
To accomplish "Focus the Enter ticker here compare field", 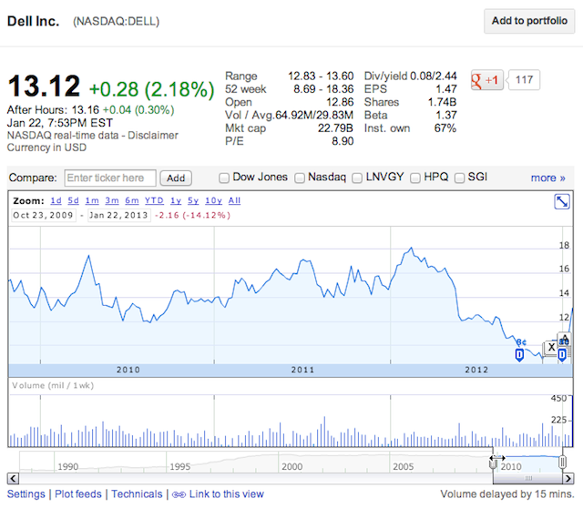I will 110,178.
